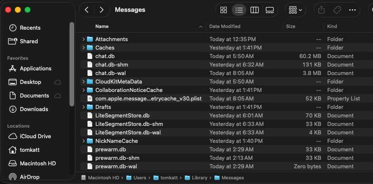Select the Caches folder icon
The height and width of the screenshot is (184, 373).
(x=90, y=47)
